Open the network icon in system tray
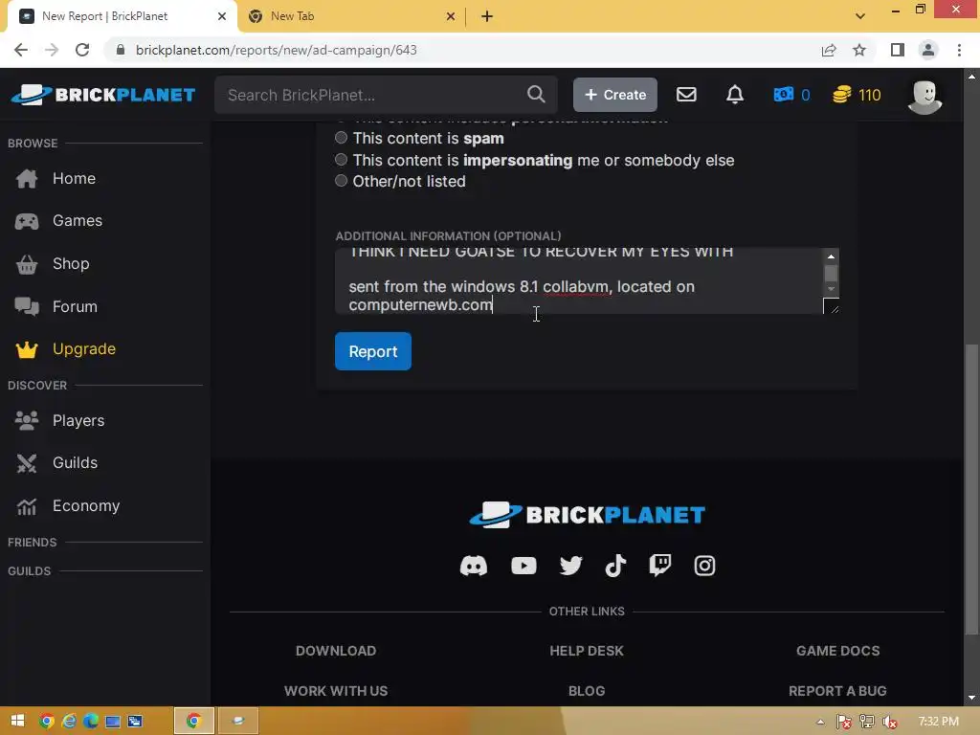Screen dimensions: 980x735 (867, 722)
